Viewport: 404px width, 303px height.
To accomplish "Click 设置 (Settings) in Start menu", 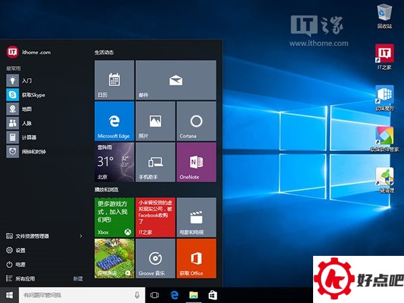I will (20, 250).
